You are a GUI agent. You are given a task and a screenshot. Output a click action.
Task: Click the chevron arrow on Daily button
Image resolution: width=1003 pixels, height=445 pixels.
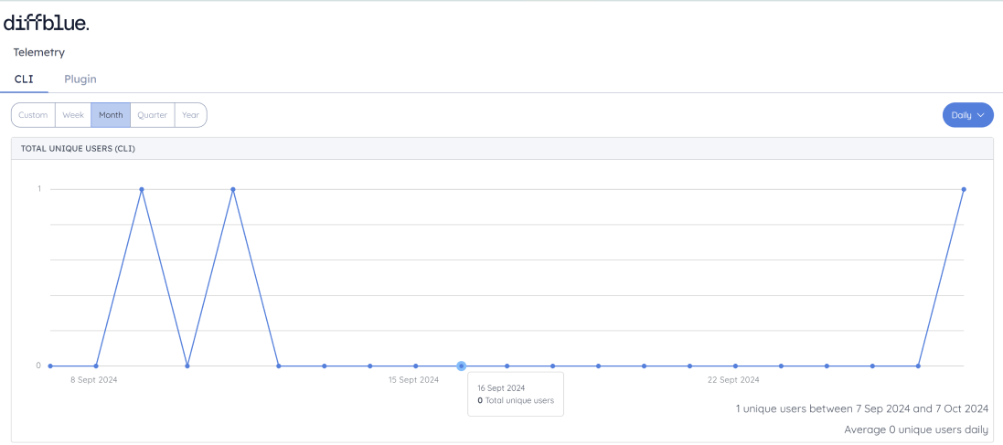pyautogui.click(x=980, y=115)
